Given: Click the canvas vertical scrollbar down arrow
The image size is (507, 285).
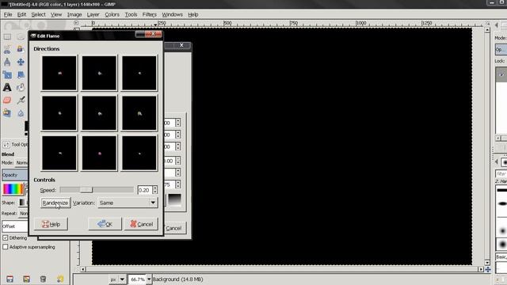Looking at the screenshot, I should [x=487, y=263].
